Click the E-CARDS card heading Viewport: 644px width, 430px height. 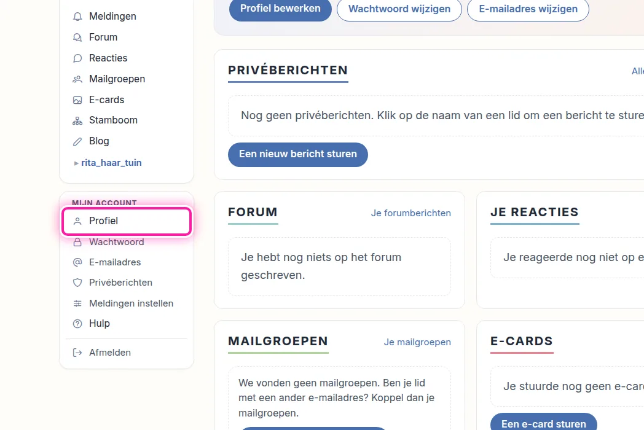click(x=522, y=342)
